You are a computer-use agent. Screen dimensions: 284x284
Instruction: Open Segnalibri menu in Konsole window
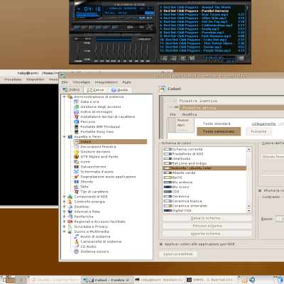pos(35,80)
